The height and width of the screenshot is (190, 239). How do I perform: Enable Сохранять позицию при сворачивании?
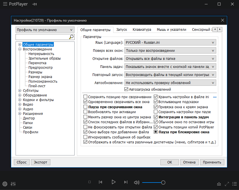click(x=85, y=97)
